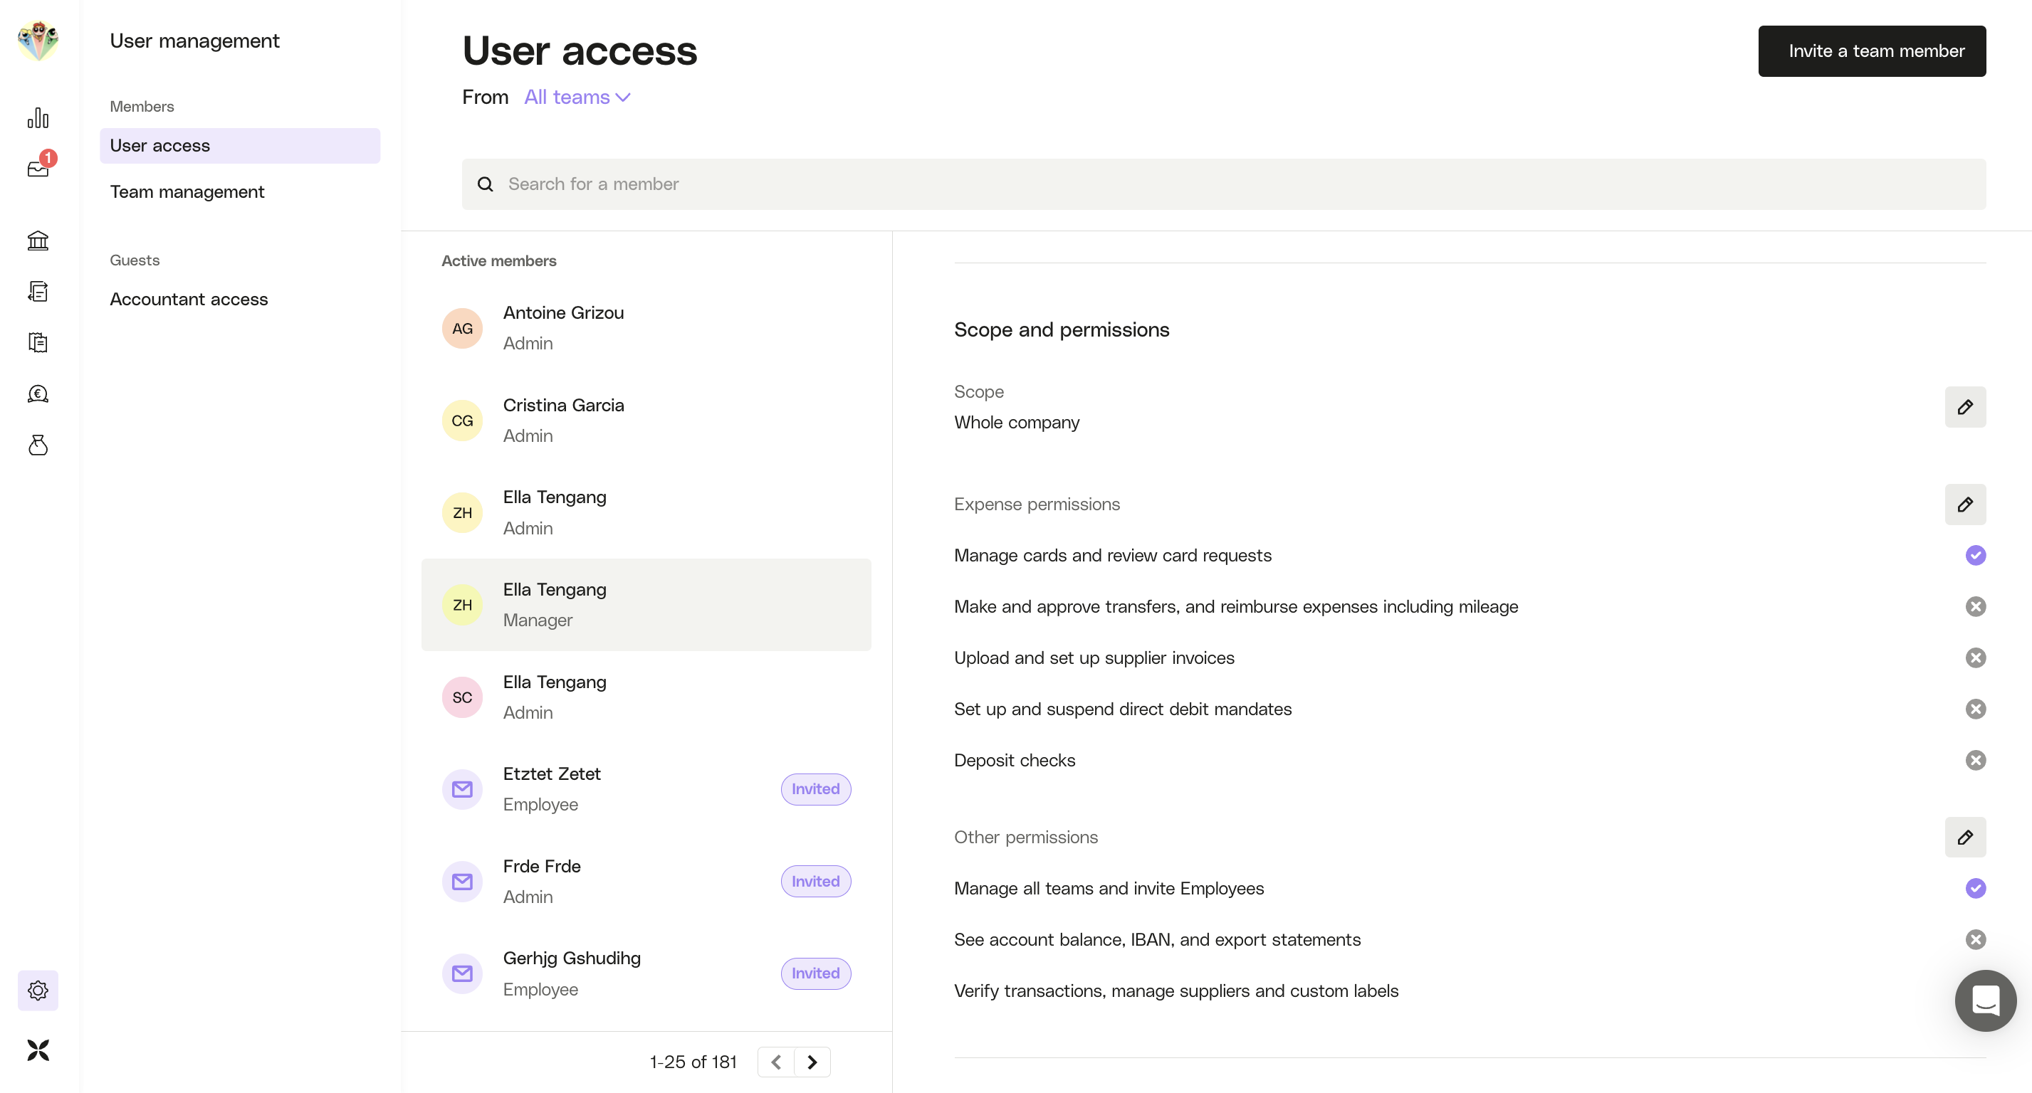Click the envelope icon for Gerhjg Gshudihg
2032x1093 pixels.
[462, 974]
